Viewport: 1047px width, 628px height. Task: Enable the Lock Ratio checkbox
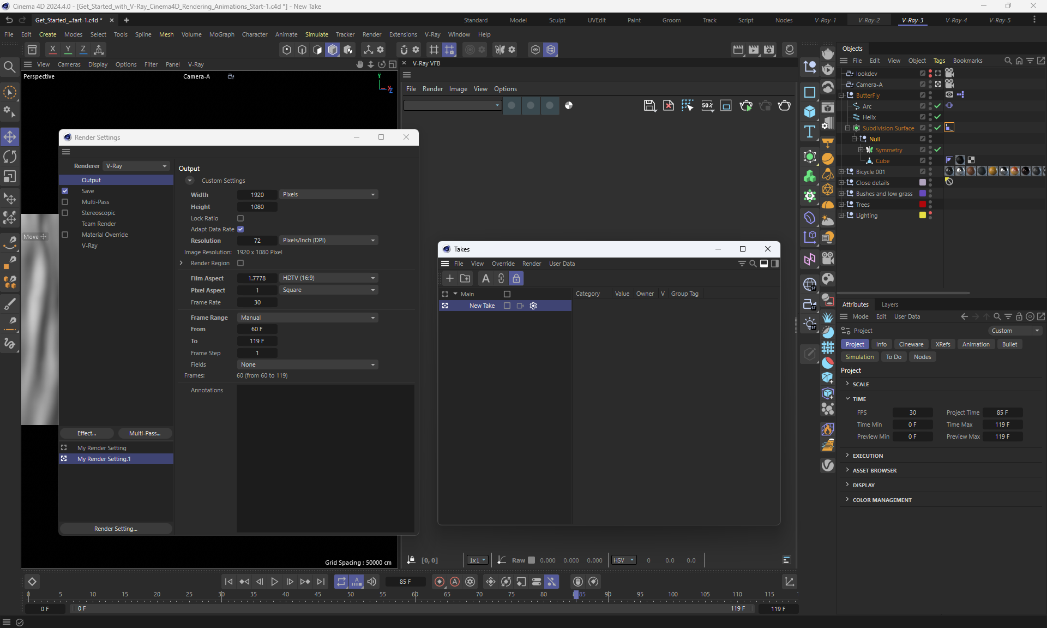point(240,218)
